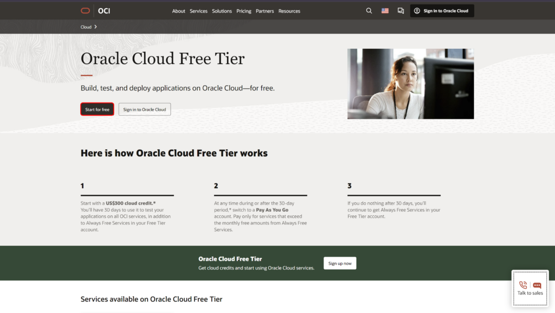Click the 'Pay As You Go' text
This screenshot has height=313, width=555.
tap(272, 209)
